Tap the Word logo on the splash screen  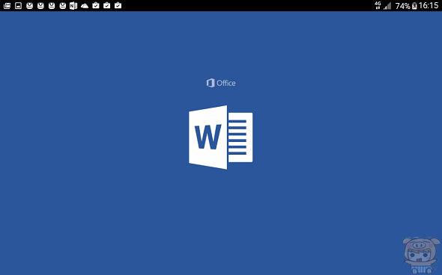[x=221, y=137]
